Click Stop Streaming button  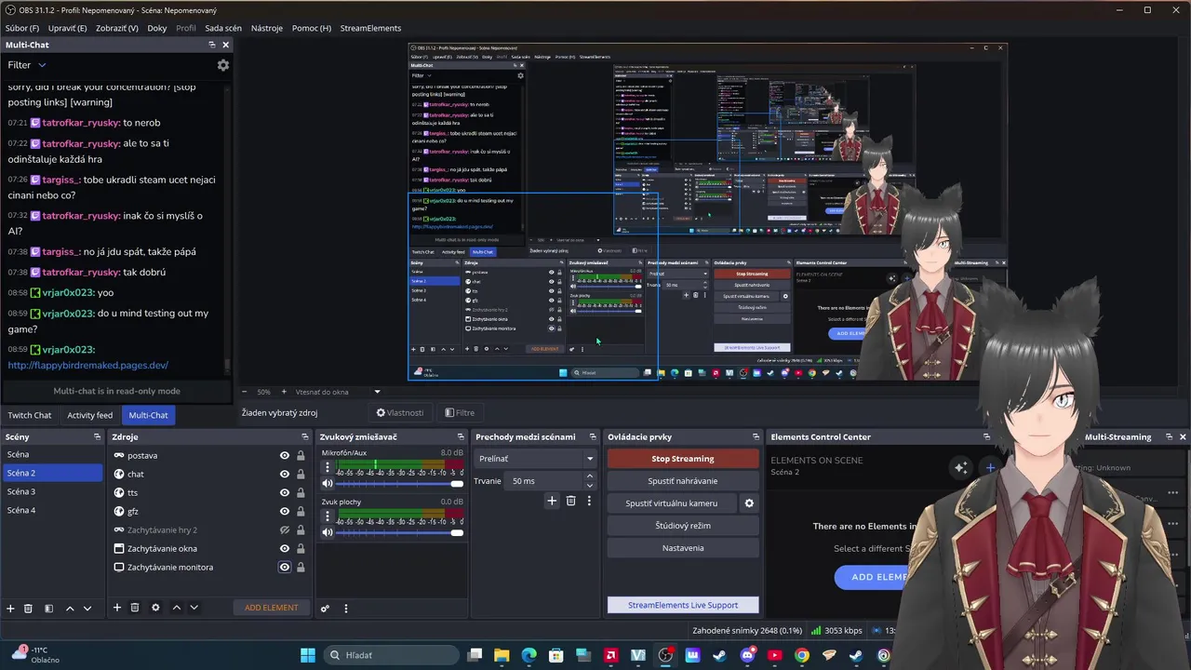[x=683, y=459]
